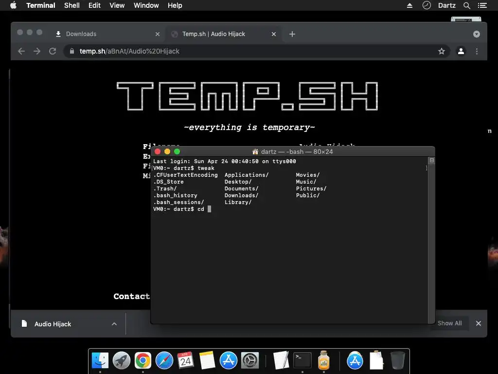Open the documents stack in Dock
This screenshot has height=374, width=498.
376,360
